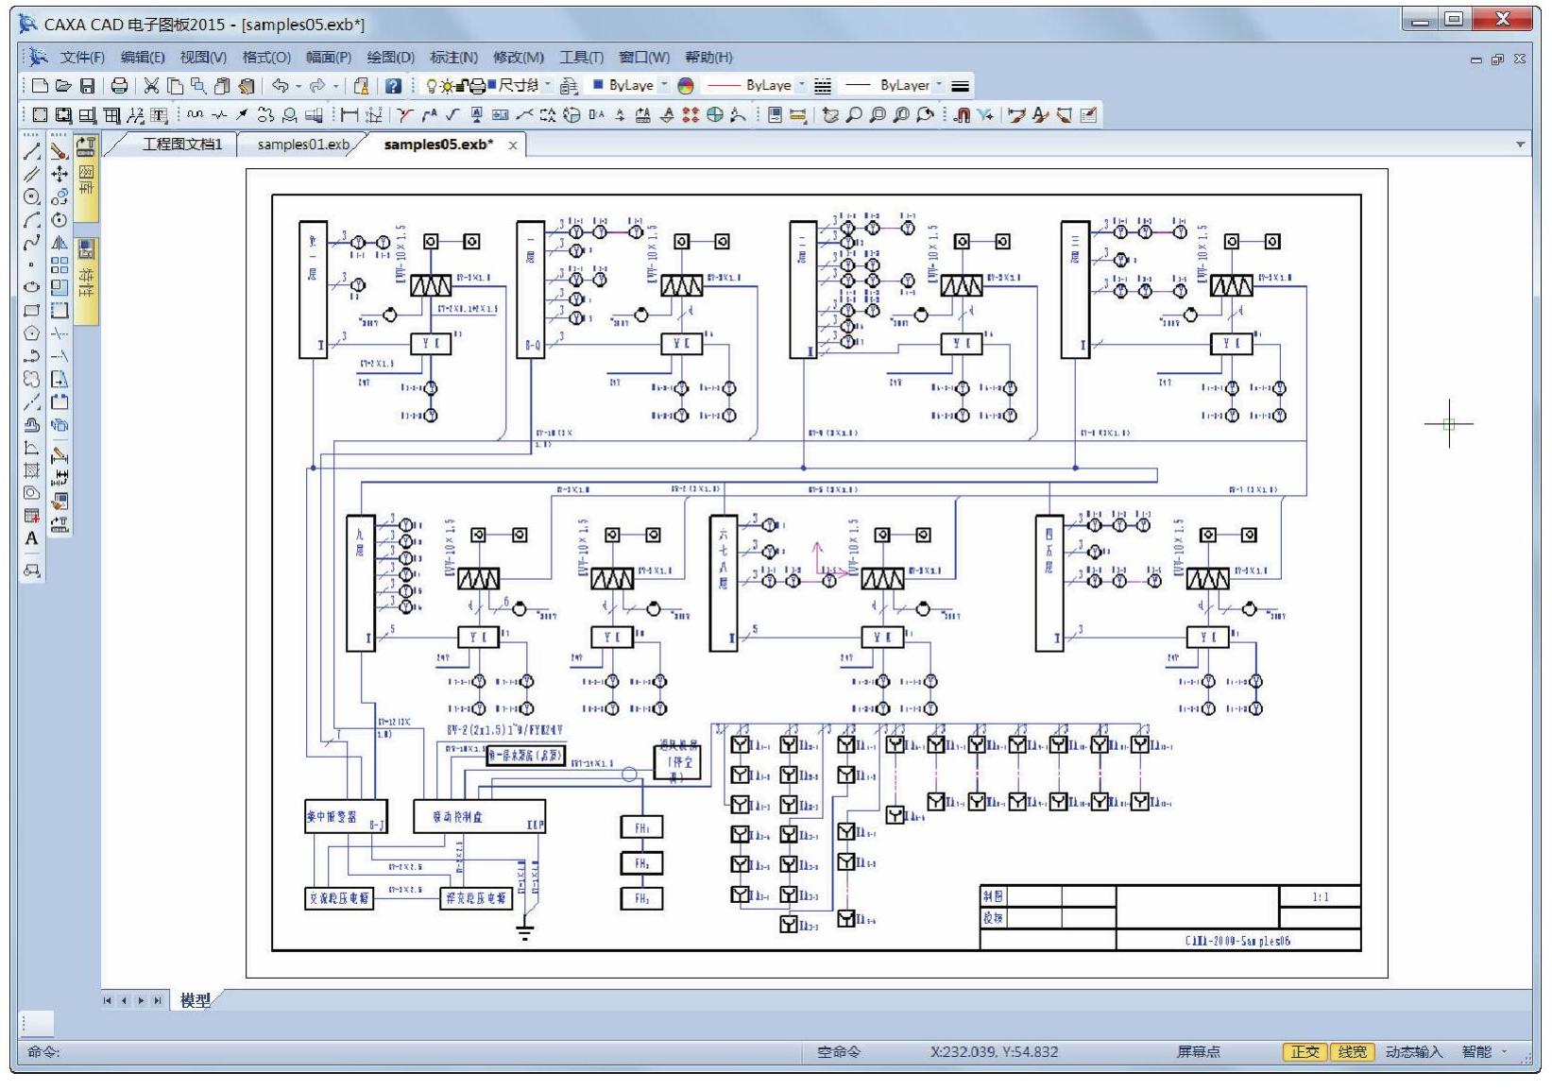The image size is (1552, 1090).
Task: Toggle 正交 ortho mode in status bar
Action: click(x=1305, y=1051)
